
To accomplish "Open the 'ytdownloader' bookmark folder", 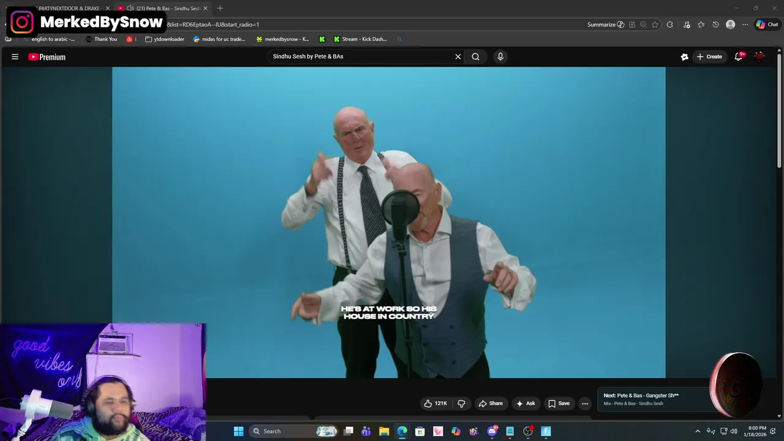I will pos(165,39).
